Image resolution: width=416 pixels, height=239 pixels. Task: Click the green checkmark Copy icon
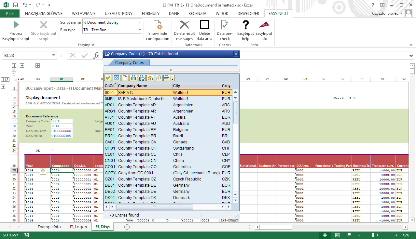108,78
